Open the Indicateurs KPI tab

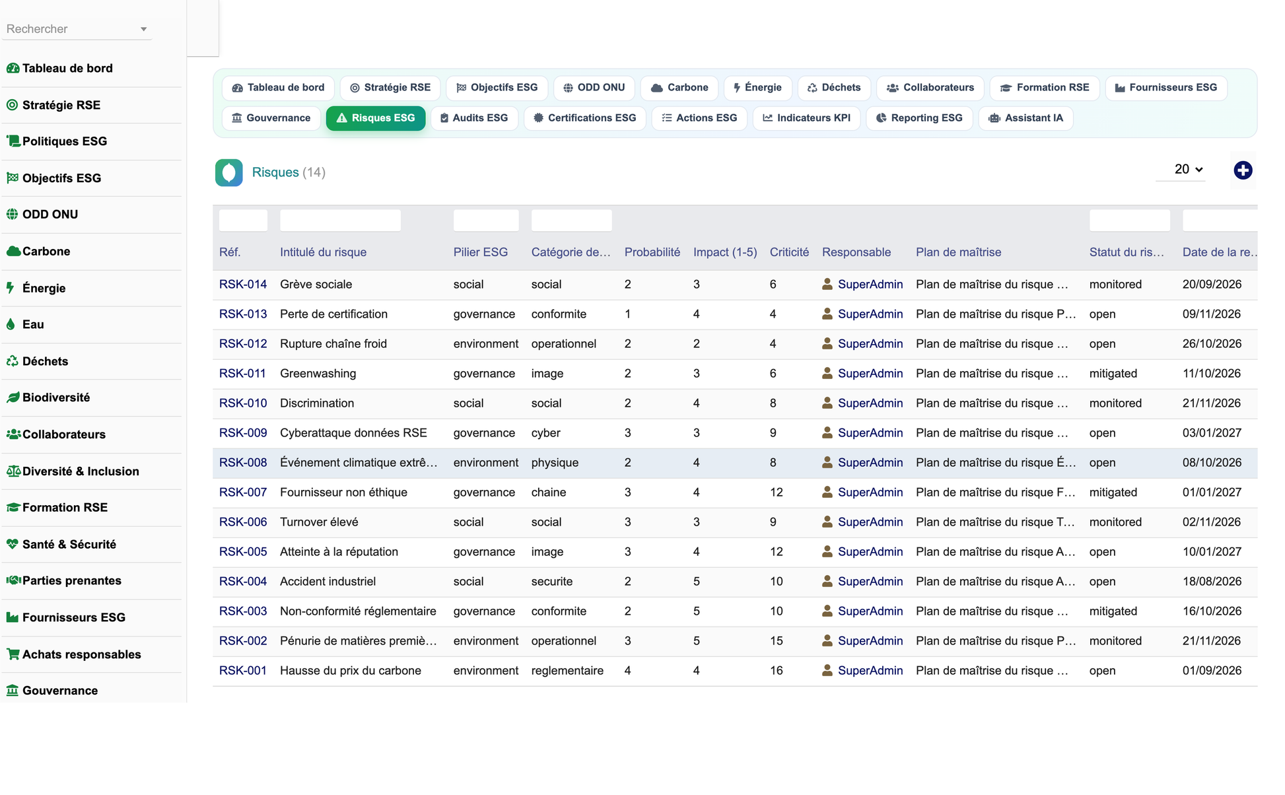tap(806, 118)
